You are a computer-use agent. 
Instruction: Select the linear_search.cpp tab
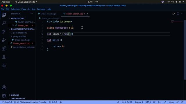pos(74,14)
